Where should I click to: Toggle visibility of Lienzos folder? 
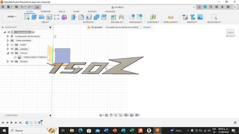pos(12,53)
